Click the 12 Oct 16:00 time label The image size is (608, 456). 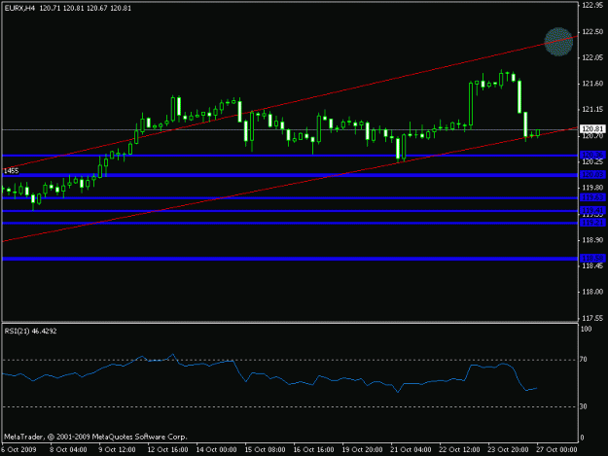[167, 450]
